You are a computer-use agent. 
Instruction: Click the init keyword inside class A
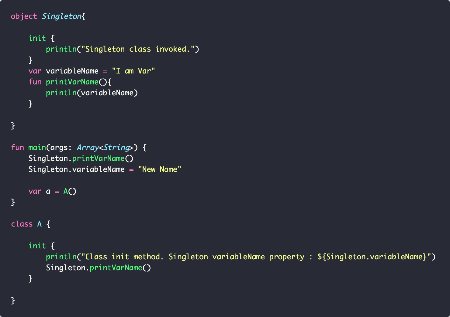[x=37, y=246]
